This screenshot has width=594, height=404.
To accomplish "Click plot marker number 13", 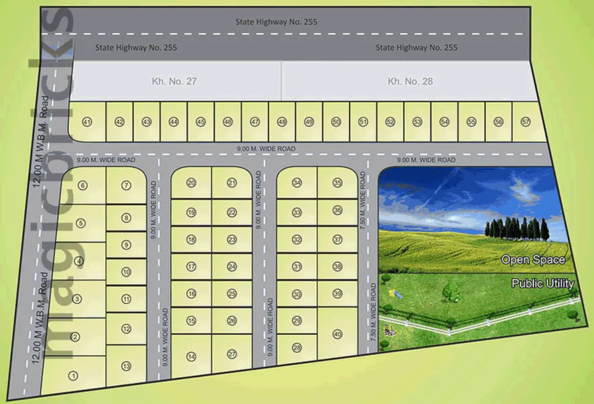I will coord(126,366).
